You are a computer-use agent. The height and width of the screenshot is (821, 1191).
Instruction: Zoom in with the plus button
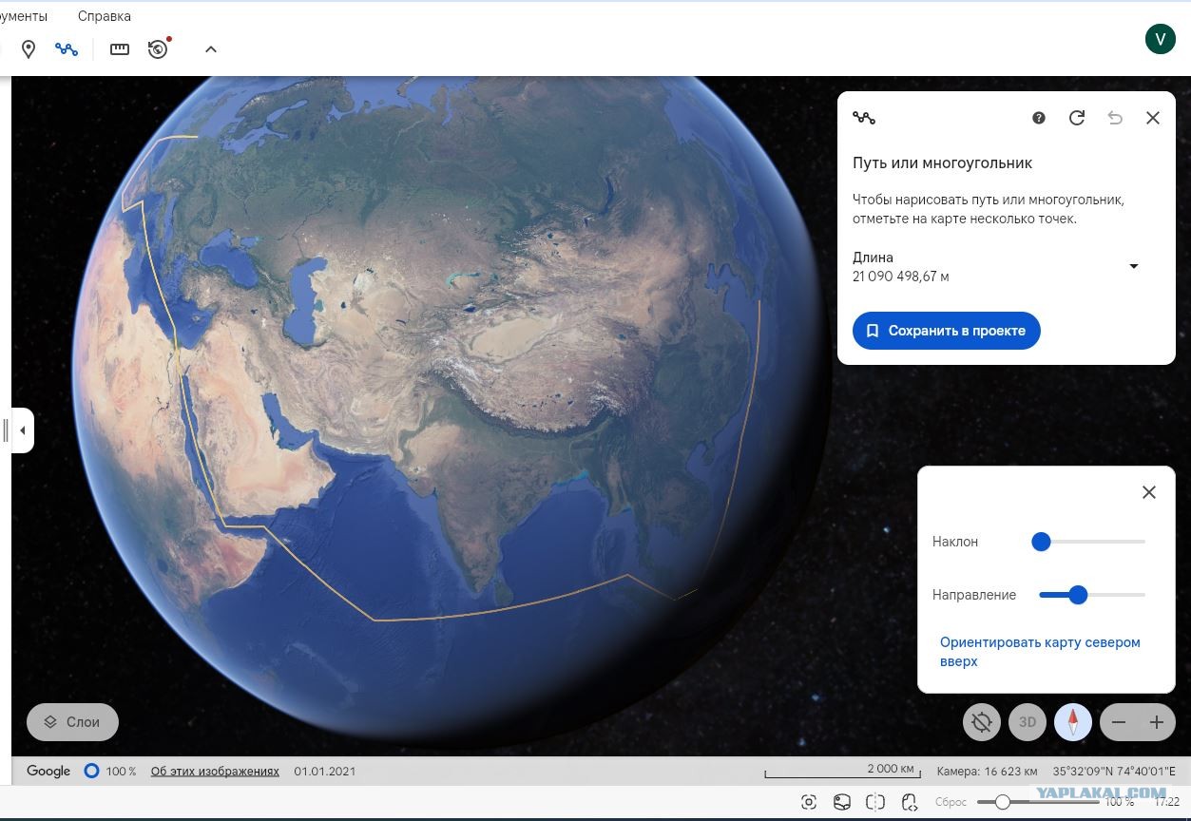[x=1156, y=722]
